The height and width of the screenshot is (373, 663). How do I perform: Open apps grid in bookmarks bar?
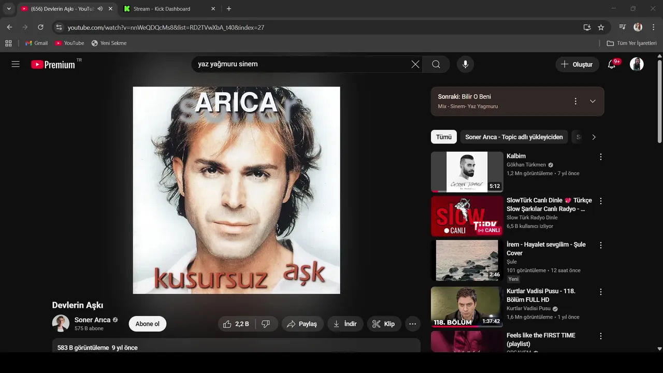tap(8, 43)
